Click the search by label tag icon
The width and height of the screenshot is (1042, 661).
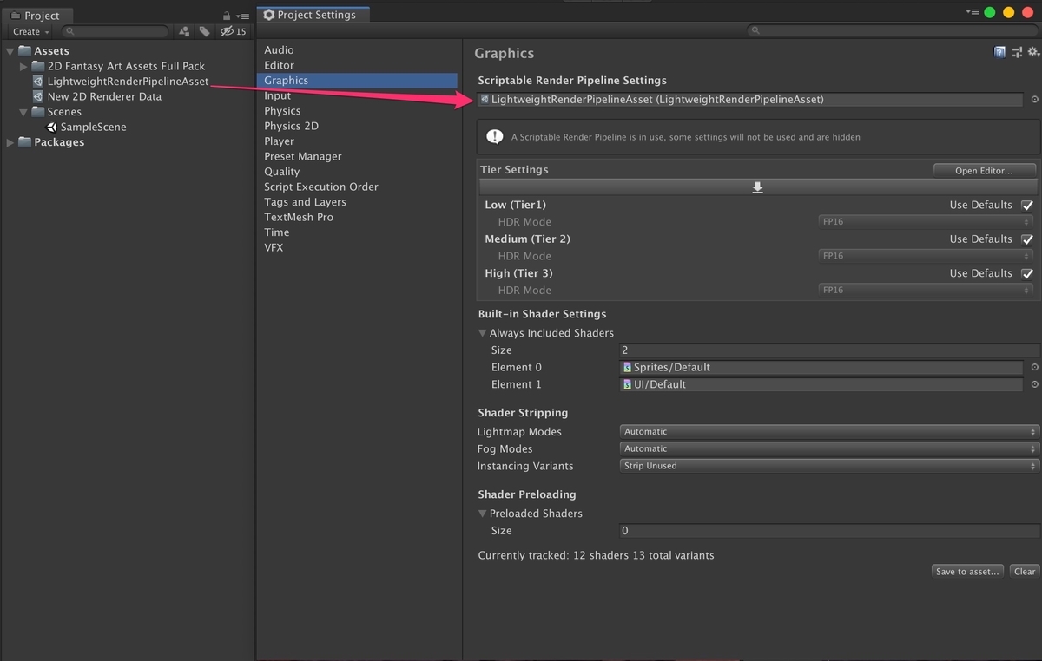pyautogui.click(x=204, y=31)
